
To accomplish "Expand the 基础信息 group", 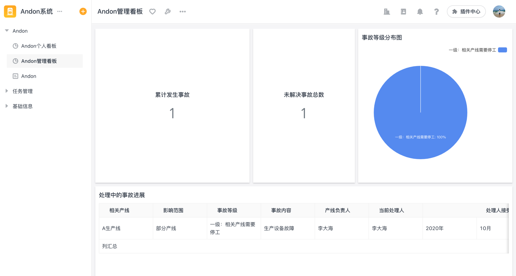I will click(x=7, y=106).
